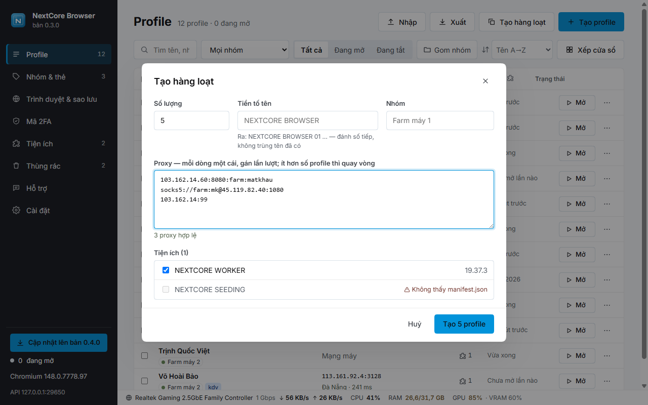The image size is (648, 405).
Task: Check the box beside Võ Hoài Bảo
Action: click(x=144, y=381)
